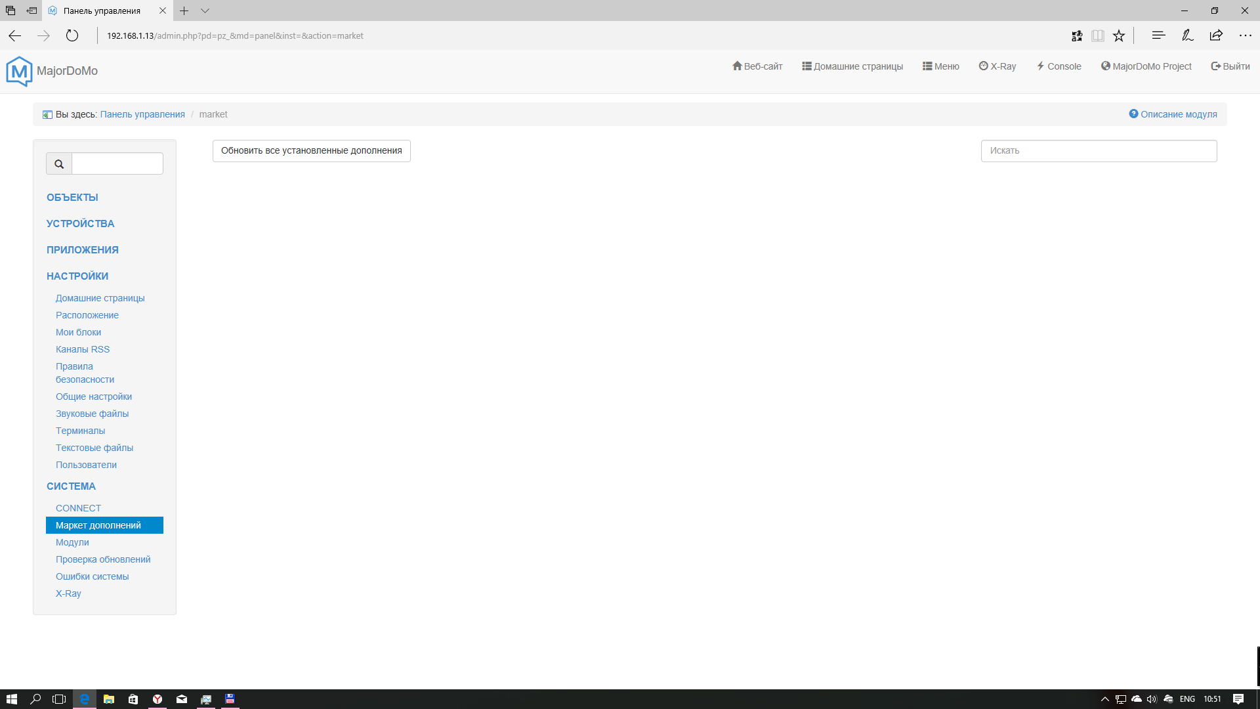
Task: Click the Искать search field
Action: [x=1099, y=151]
